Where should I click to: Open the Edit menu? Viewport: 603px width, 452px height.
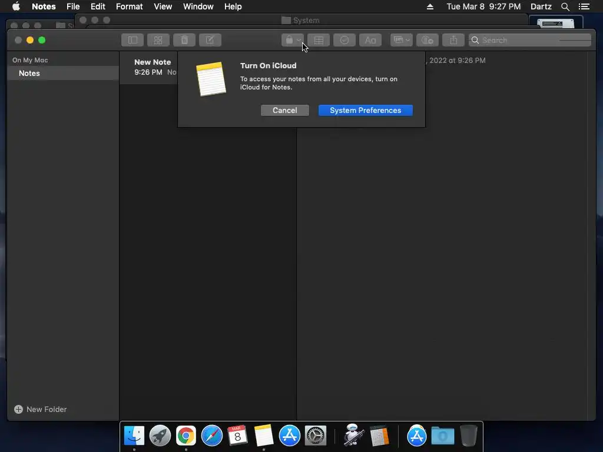[98, 6]
